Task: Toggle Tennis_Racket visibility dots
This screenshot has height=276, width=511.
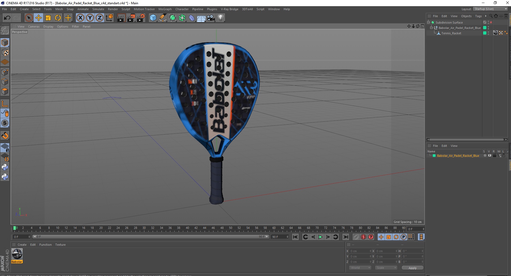Action: (489, 33)
